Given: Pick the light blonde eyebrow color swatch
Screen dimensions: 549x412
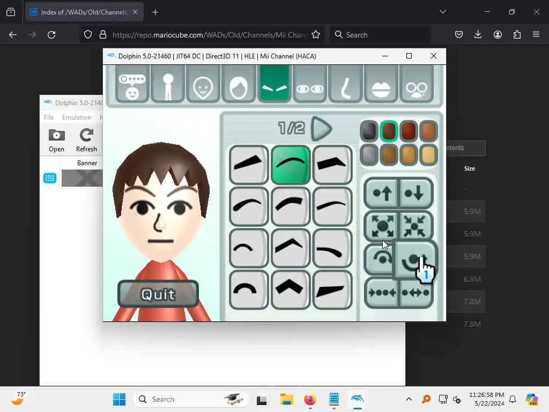Looking at the screenshot, I should click(x=428, y=154).
